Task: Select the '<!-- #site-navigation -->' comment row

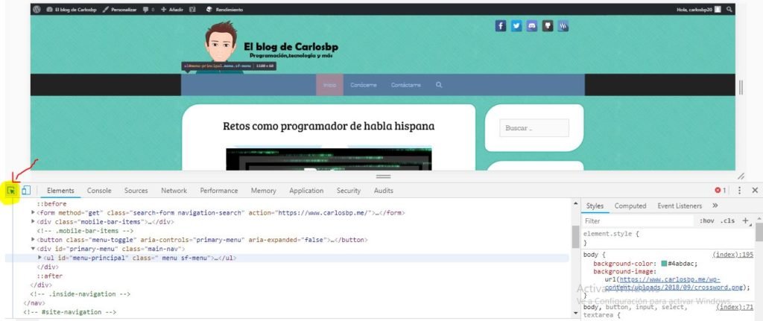Action: [69, 312]
